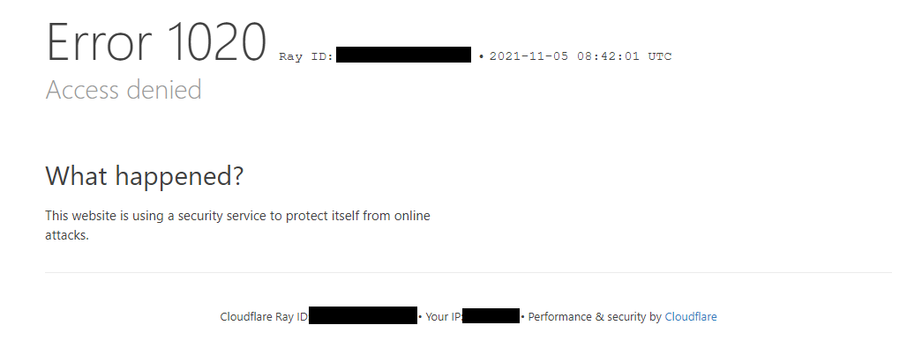This screenshot has height=340, width=922.
Task: Click the word happened in heading
Action: 177,175
